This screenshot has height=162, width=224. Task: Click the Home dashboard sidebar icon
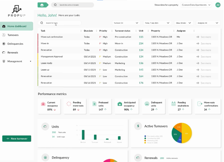(4, 26)
